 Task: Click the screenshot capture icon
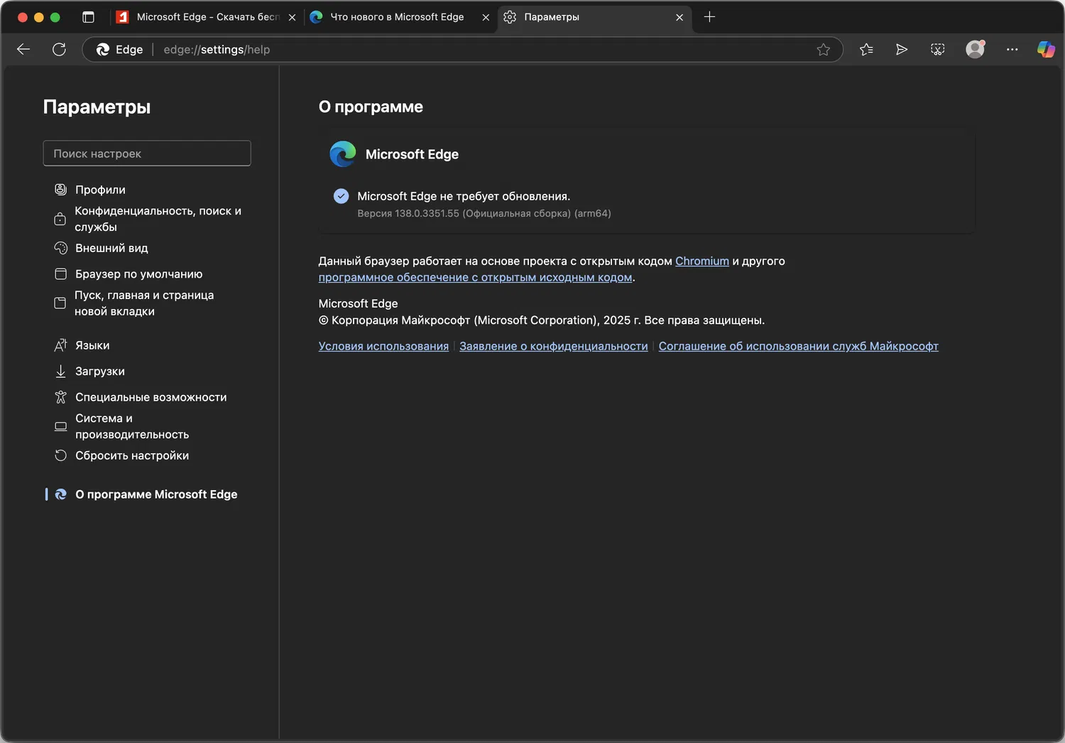(x=937, y=49)
